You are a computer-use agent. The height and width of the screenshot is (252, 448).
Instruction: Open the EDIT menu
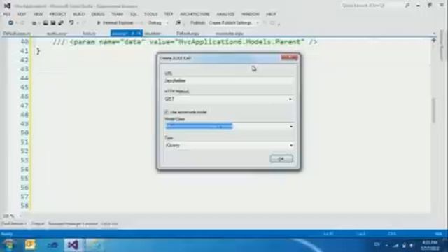pyautogui.click(x=22, y=14)
